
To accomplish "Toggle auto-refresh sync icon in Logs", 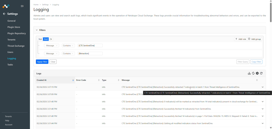I will coord(253,73).
